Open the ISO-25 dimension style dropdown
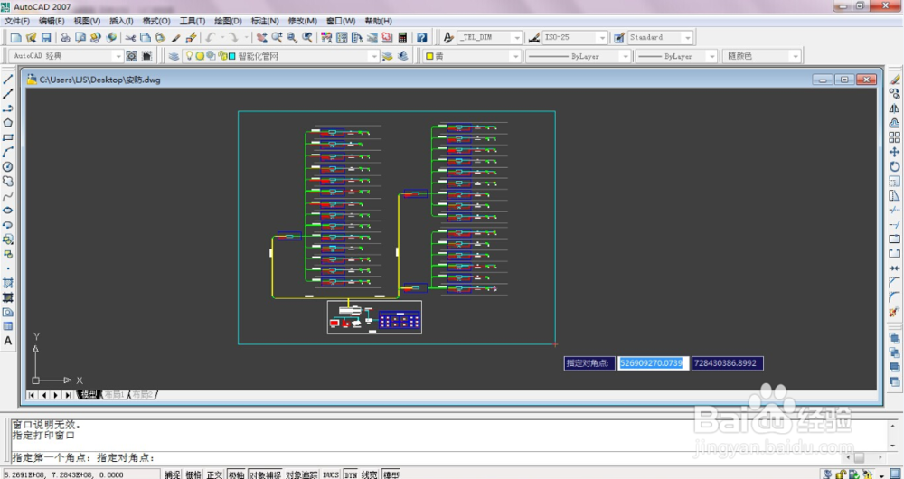This screenshot has width=904, height=479. tap(602, 37)
